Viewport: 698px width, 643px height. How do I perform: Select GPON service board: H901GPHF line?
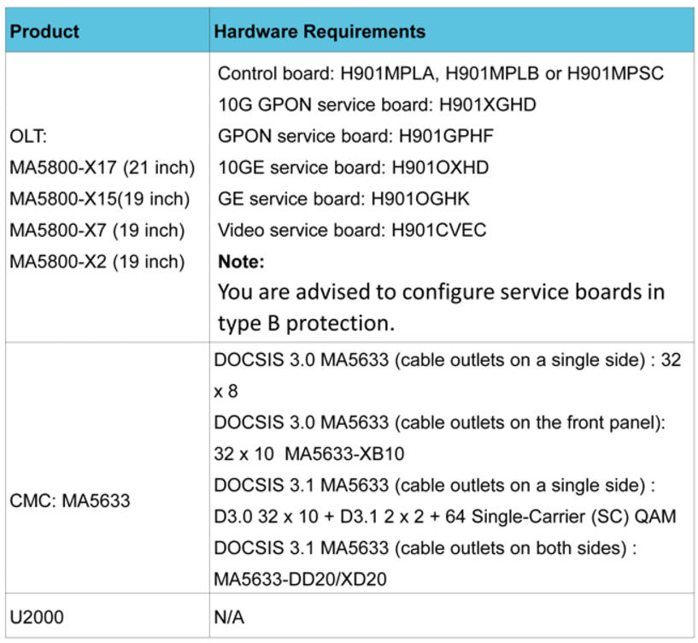[355, 136]
